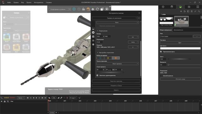Click the height field showing 1080
This screenshot has width=202, height=114.
(x=107, y=36)
